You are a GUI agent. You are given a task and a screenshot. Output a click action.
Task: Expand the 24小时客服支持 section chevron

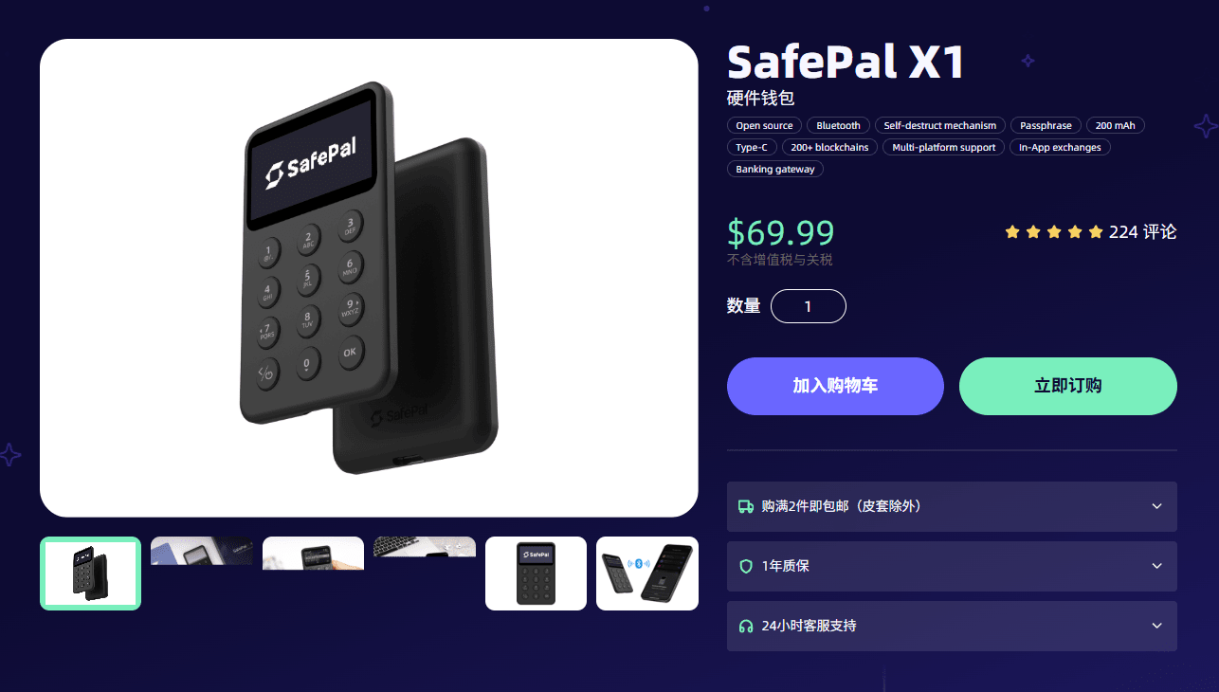[x=1156, y=626]
